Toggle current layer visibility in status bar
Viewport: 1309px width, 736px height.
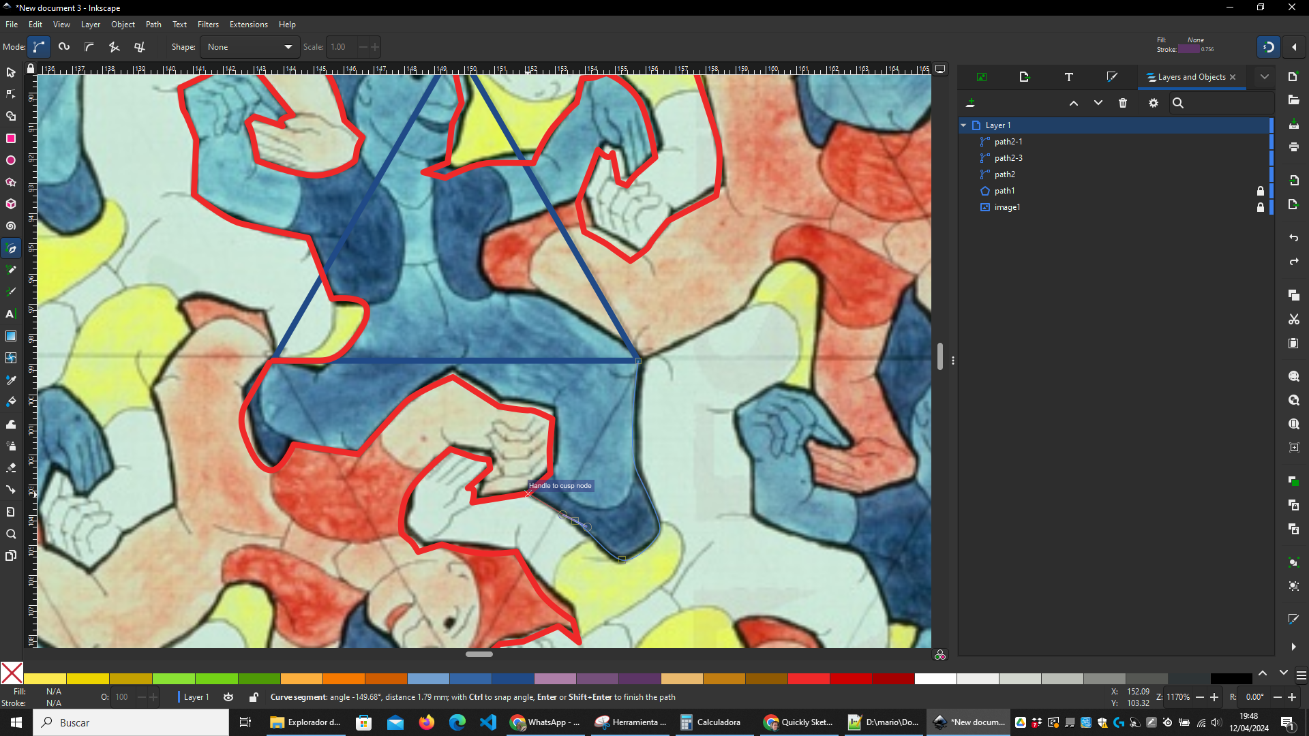tap(228, 697)
